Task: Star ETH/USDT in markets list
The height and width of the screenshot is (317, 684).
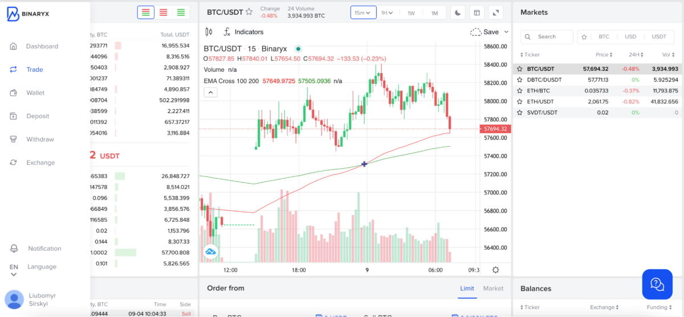Action: 519,101
